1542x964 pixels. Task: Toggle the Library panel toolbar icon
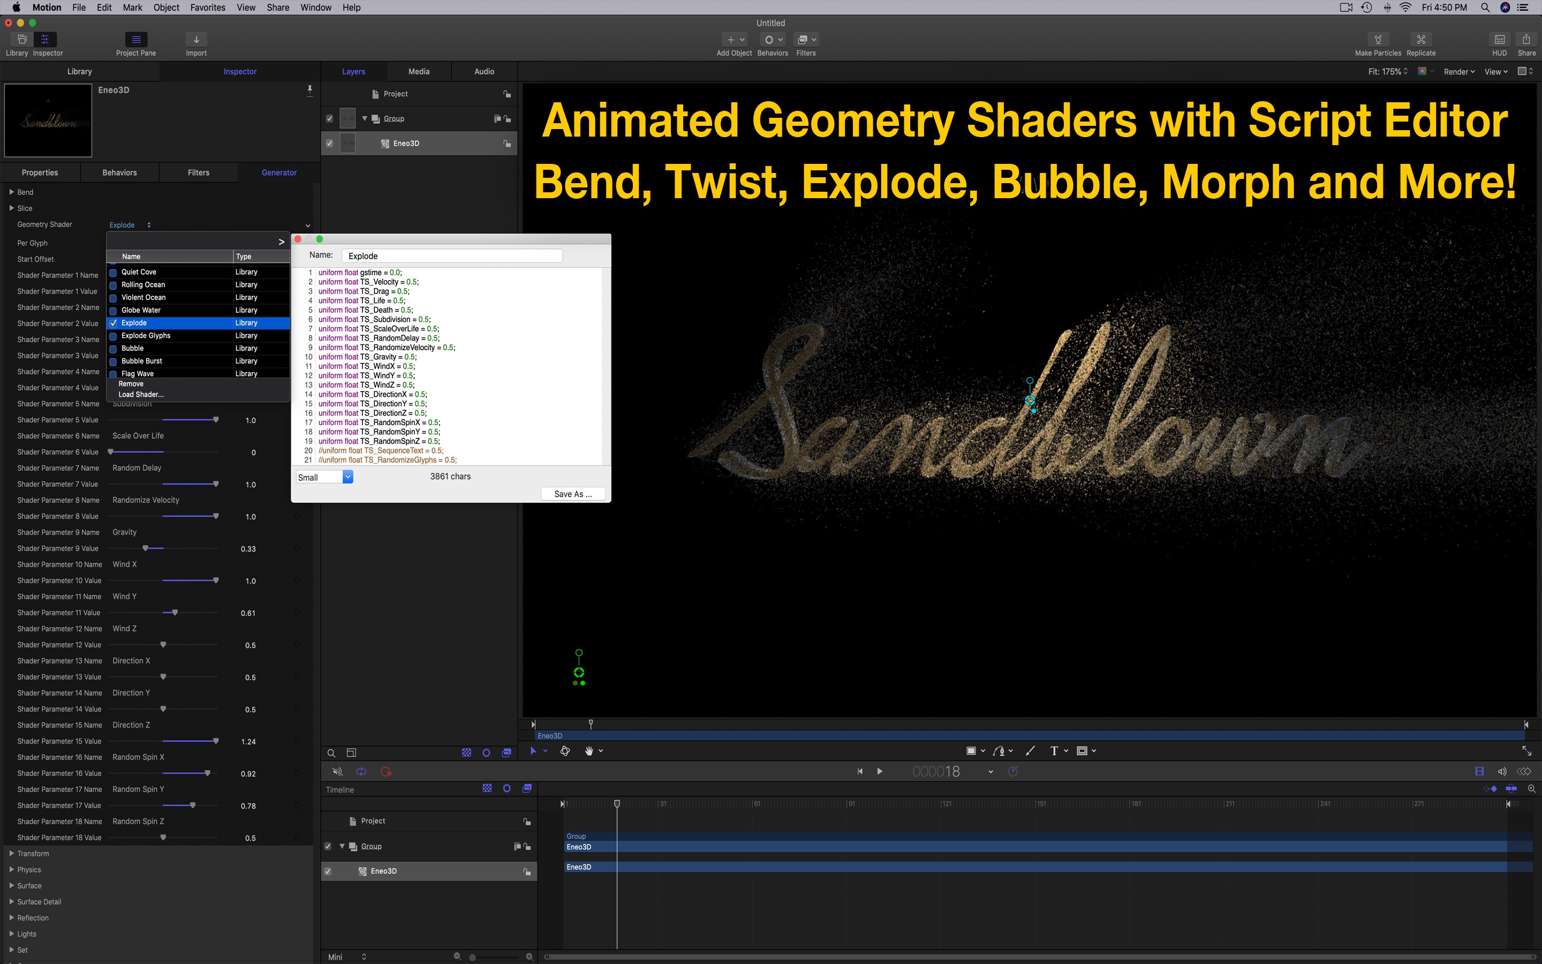pyautogui.click(x=21, y=40)
